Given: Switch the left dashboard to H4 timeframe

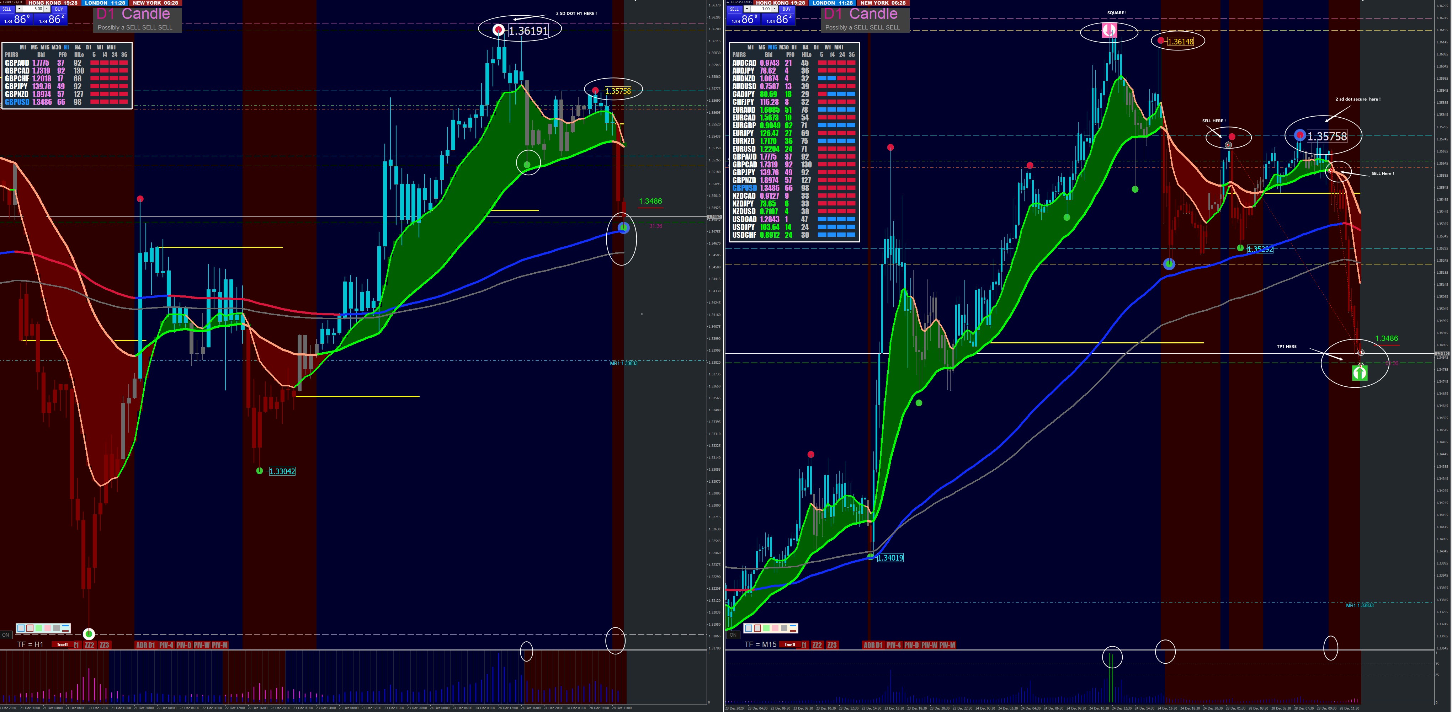Looking at the screenshot, I should (x=78, y=47).
